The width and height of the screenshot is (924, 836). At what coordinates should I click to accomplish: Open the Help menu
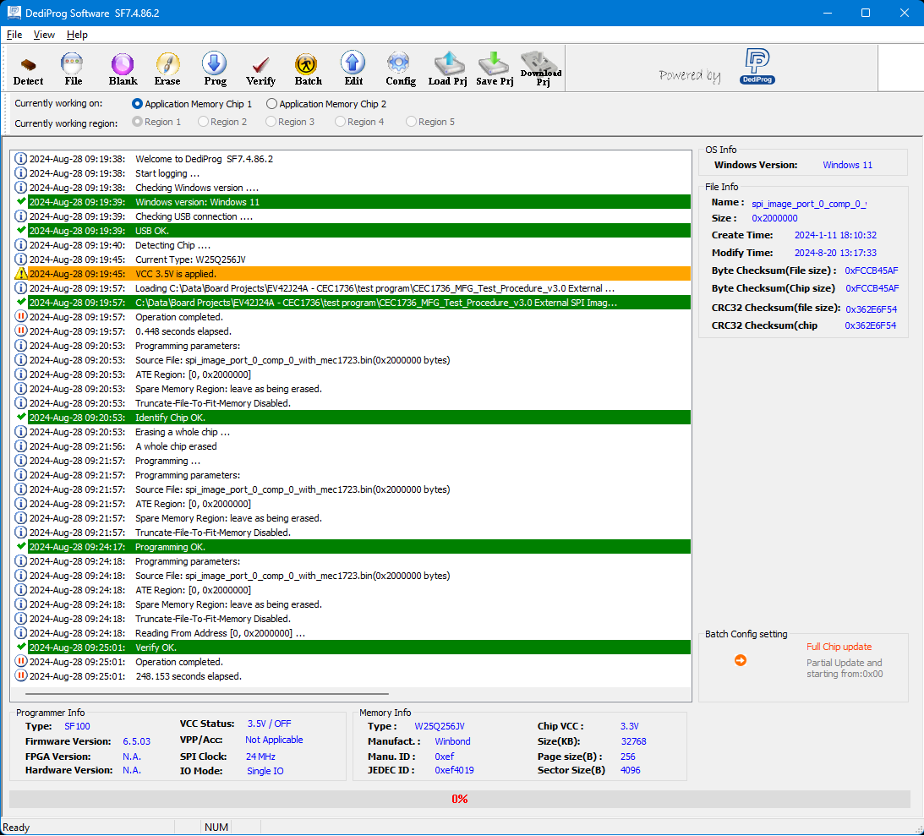click(77, 35)
